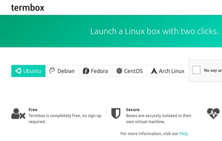
Task: Select the Ubuntu distribution tab
Action: point(28,71)
